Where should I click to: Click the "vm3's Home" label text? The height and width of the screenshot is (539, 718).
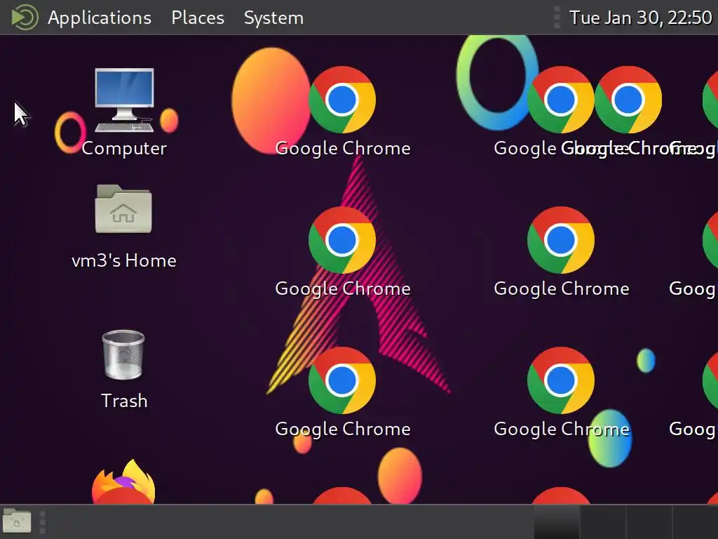pyautogui.click(x=124, y=261)
